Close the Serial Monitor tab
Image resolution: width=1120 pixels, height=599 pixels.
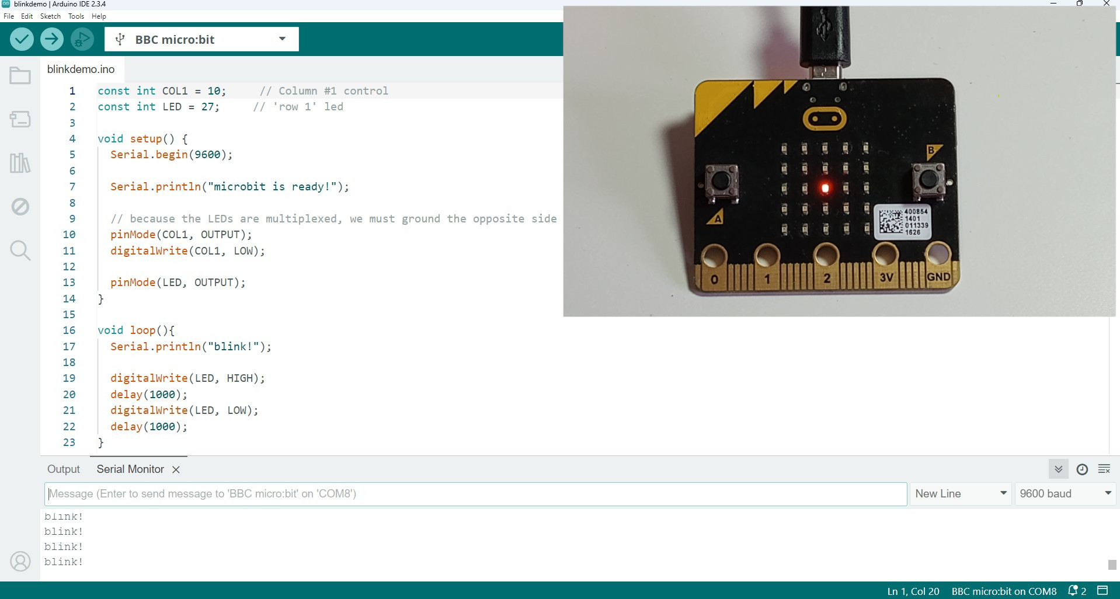176,469
